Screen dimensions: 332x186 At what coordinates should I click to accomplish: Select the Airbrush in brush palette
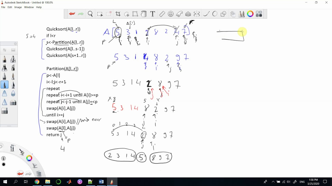(13, 59)
